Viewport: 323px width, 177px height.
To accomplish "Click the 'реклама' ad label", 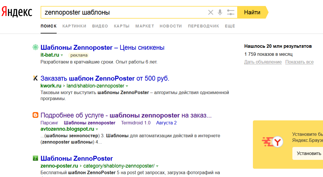I will 79,55.
